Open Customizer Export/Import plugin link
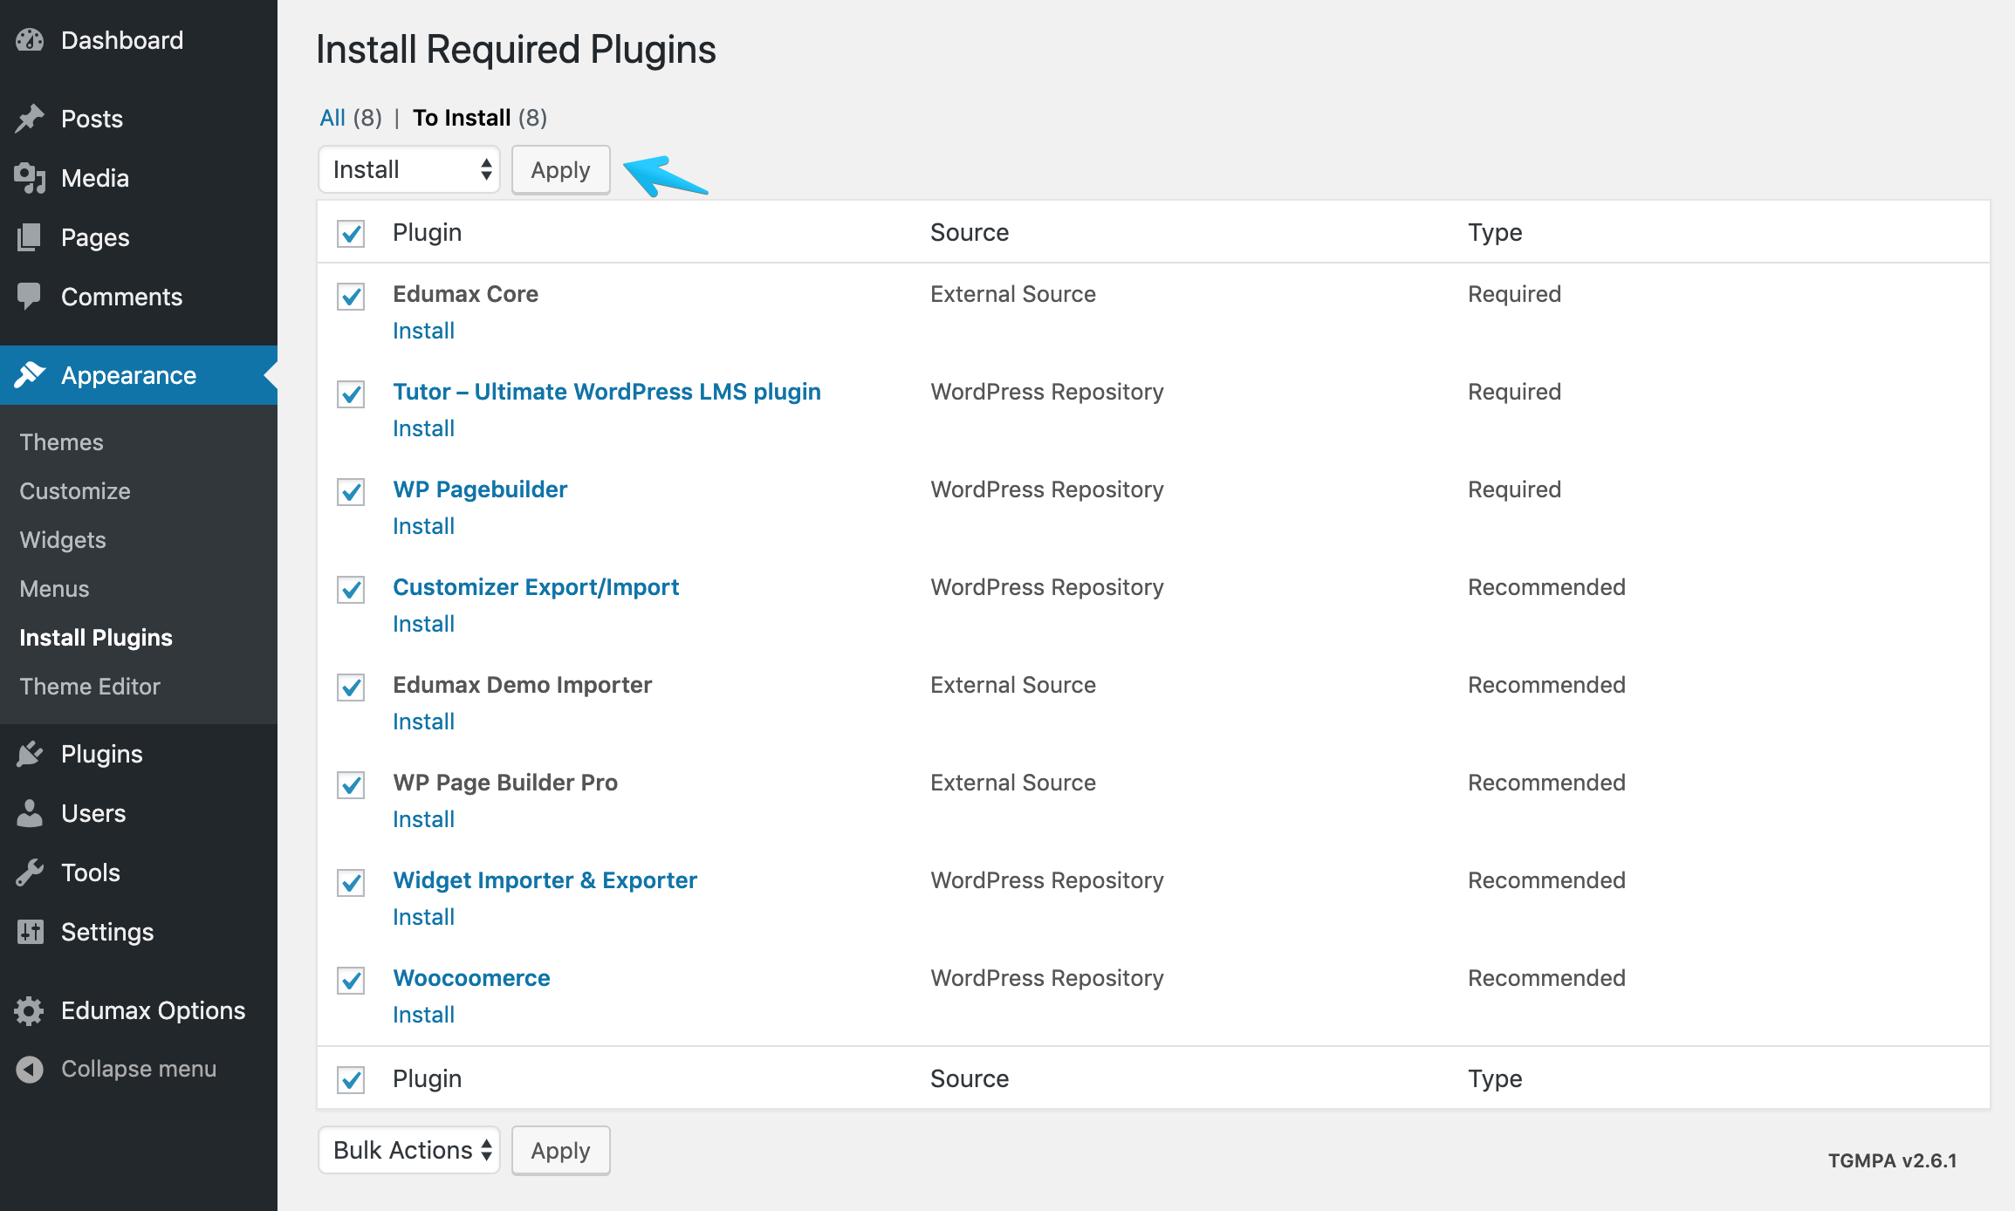The image size is (2015, 1211). (536, 587)
